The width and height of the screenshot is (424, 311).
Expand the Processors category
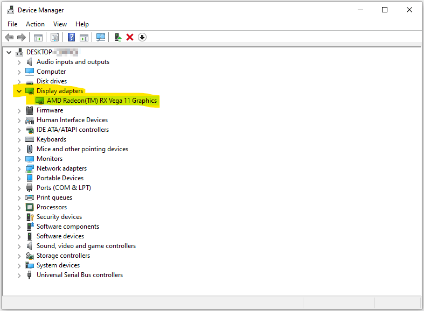[x=19, y=208]
